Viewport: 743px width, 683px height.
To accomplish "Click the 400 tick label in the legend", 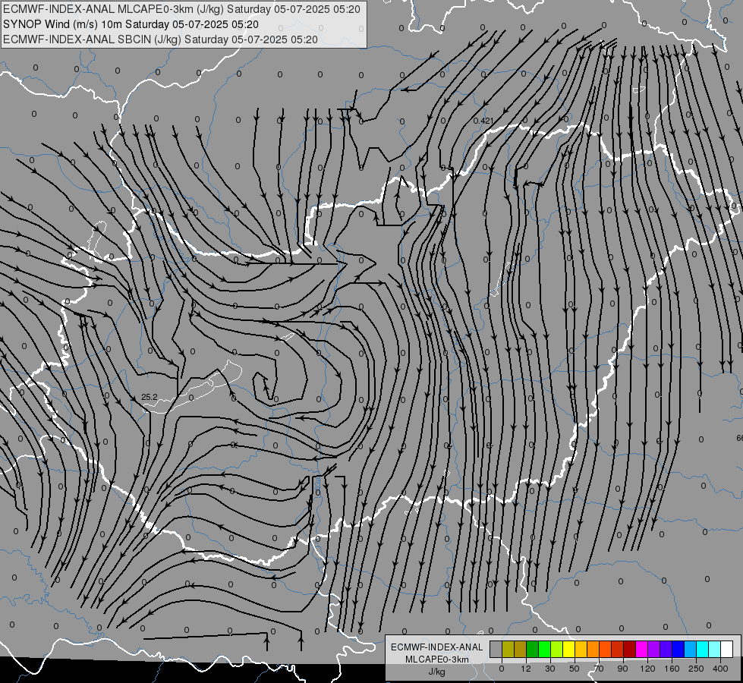I will (720, 669).
